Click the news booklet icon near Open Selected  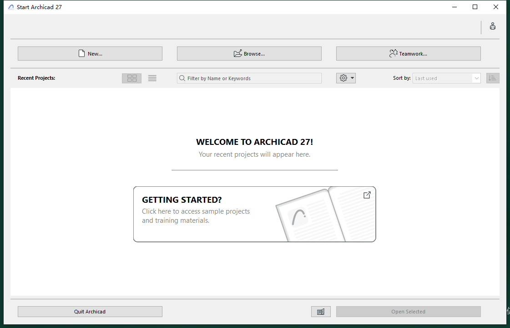coord(321,311)
